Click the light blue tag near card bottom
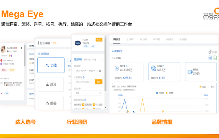Viewport: 219px width, 138px height. coord(7,94)
